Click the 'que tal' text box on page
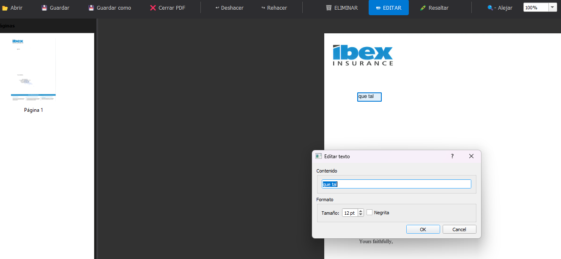Image resolution: width=561 pixels, height=259 pixels. tap(369, 97)
